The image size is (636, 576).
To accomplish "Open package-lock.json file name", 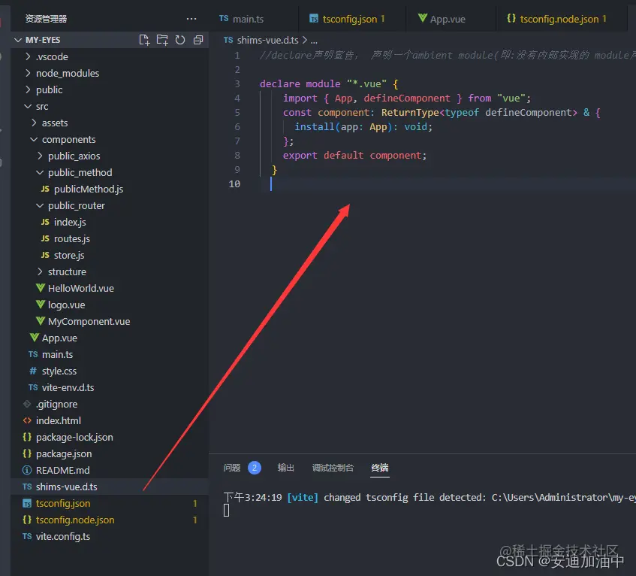I will tap(74, 437).
